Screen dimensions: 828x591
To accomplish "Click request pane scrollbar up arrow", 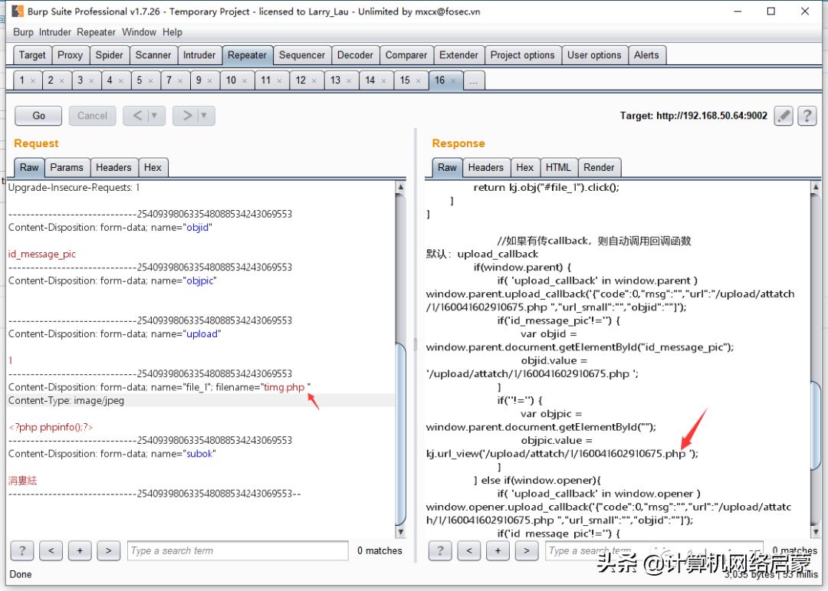I will (401, 187).
